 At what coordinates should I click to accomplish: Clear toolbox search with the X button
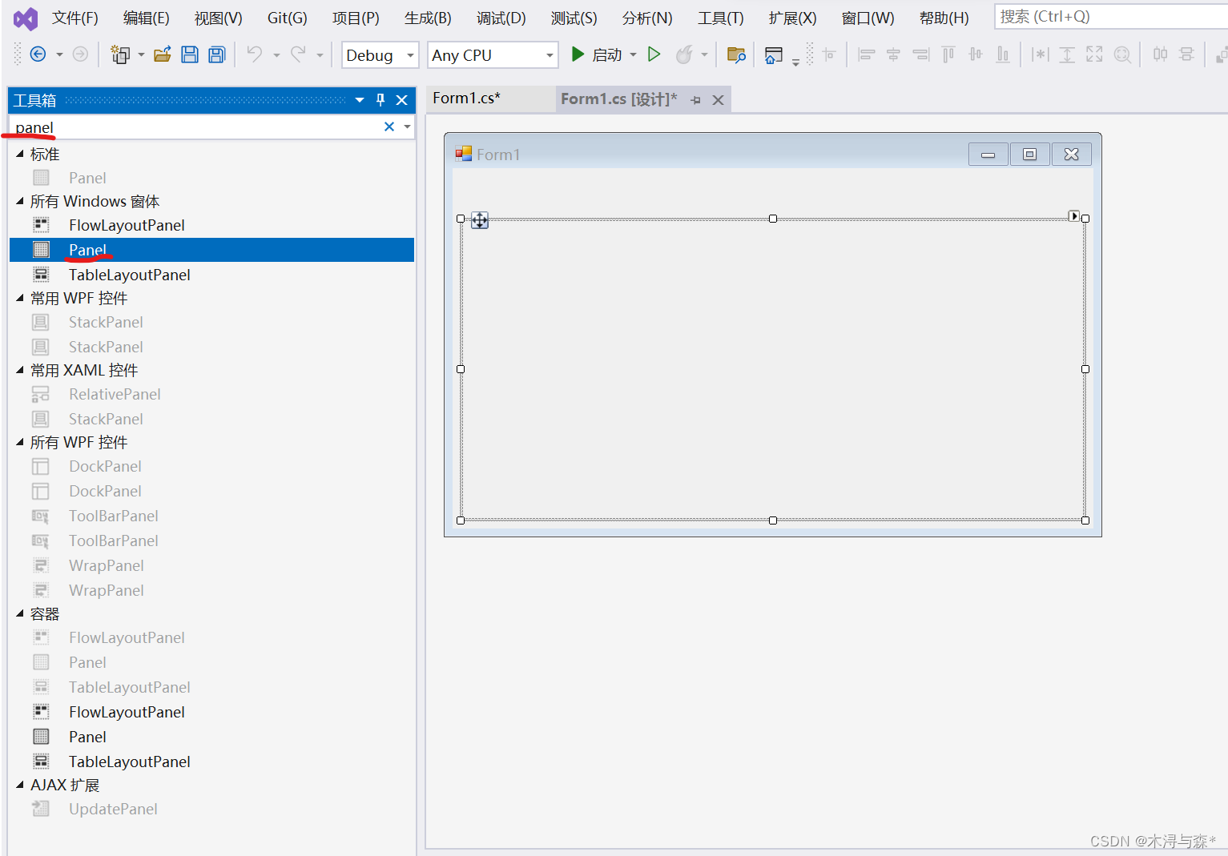click(x=389, y=127)
